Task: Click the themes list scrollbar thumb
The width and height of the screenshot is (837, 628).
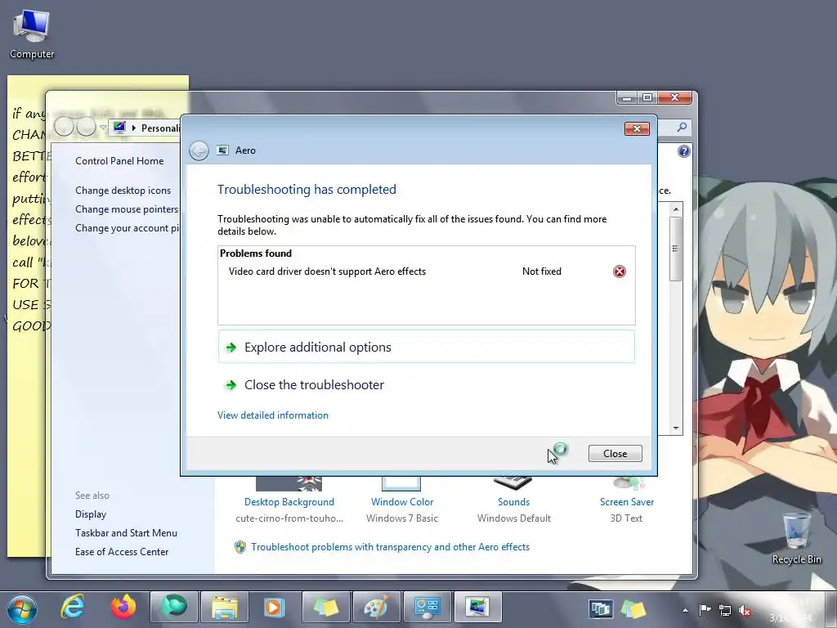Action: (x=676, y=249)
